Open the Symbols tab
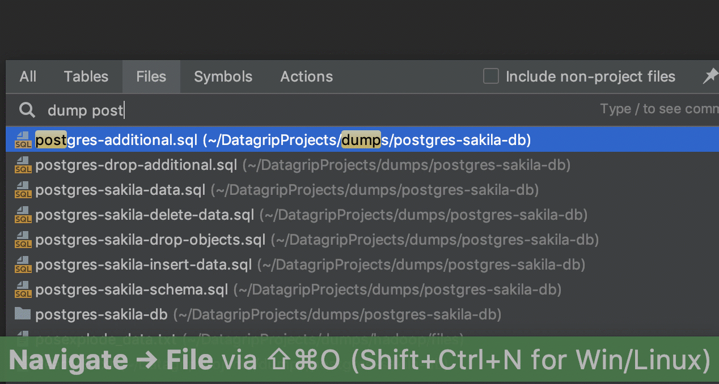Screen dimensions: 719x384 (223, 76)
